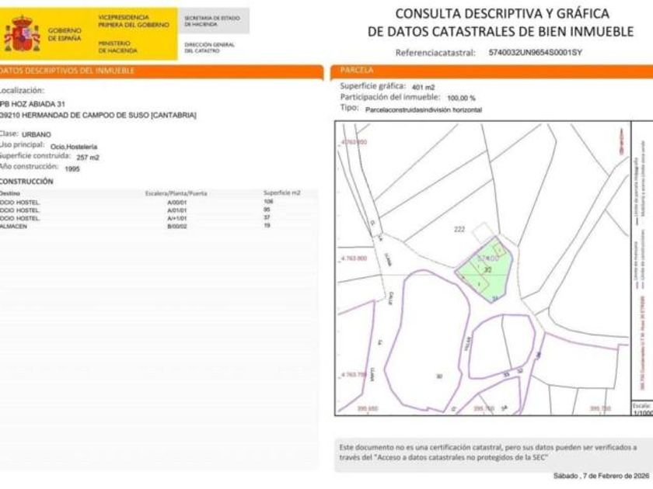Click the green highlighted parcel on map
The image size is (653, 489).
485,271
